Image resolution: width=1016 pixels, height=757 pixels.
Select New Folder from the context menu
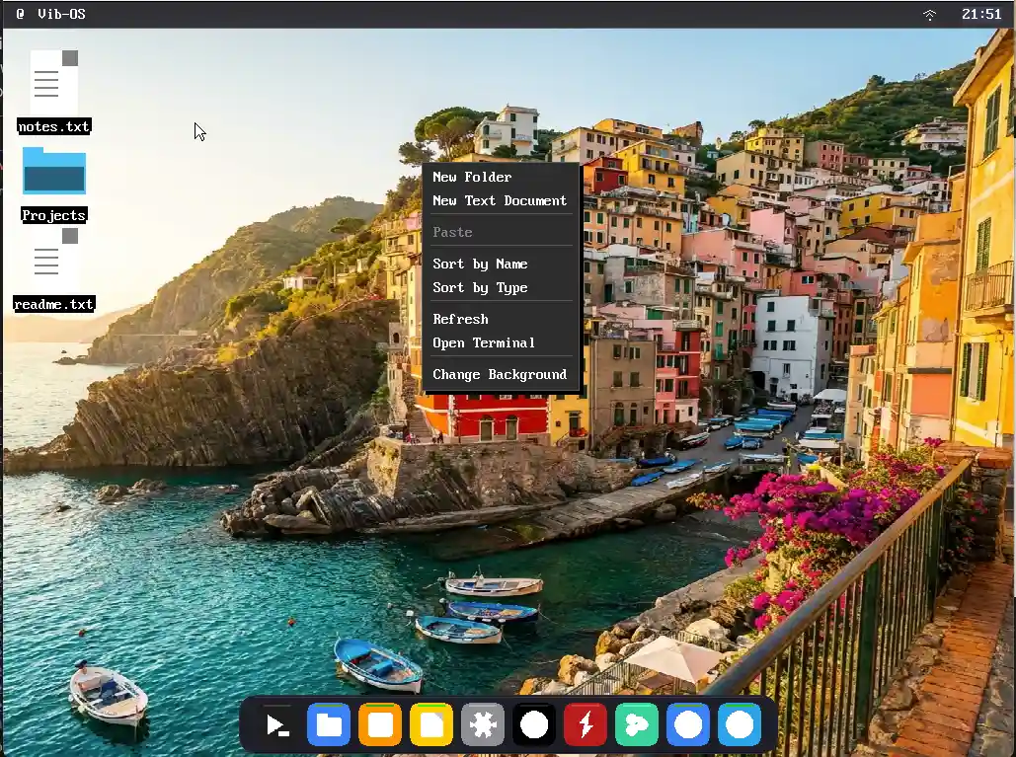(472, 177)
